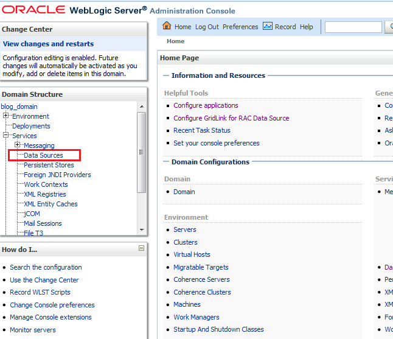
Task: Open jCOM in the domain tree
Action: click(x=32, y=214)
